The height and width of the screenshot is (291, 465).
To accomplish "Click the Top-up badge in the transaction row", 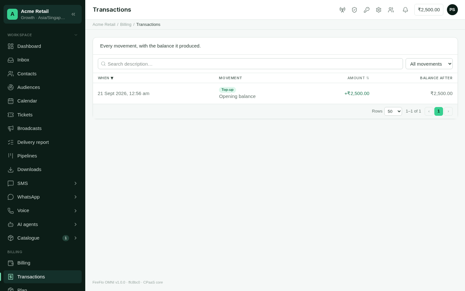I will click(227, 90).
